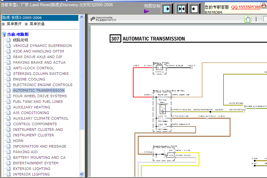267x178 pixels.
Task: Click the page icon beside ENGINE COOLING
Action: point(8,79)
